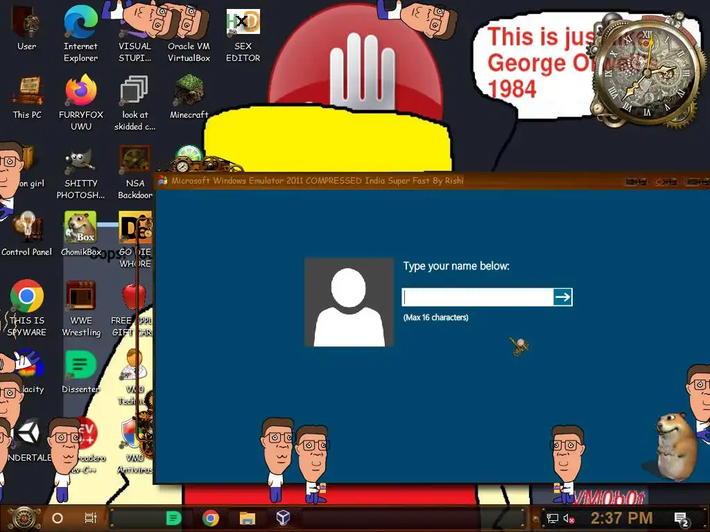Open File Explorer from the taskbar
710x532 pixels.
pyautogui.click(x=248, y=518)
